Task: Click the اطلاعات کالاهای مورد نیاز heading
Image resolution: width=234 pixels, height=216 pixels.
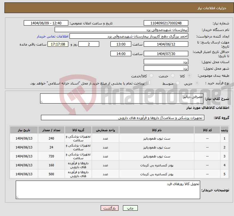Action: 208,108
